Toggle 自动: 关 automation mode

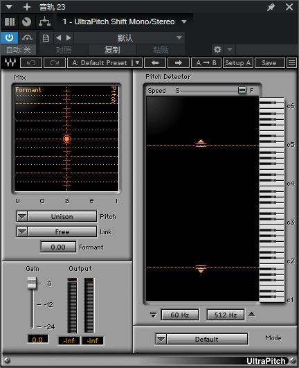click(18, 50)
